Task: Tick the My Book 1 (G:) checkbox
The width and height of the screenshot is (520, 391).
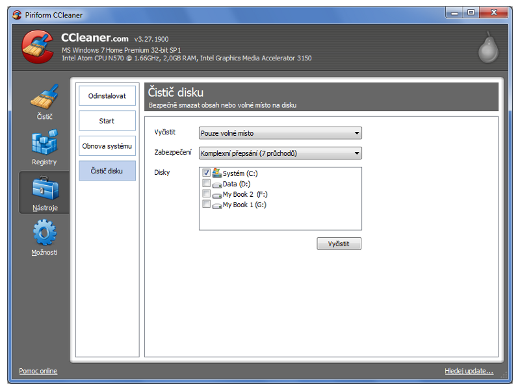Action: tap(207, 205)
